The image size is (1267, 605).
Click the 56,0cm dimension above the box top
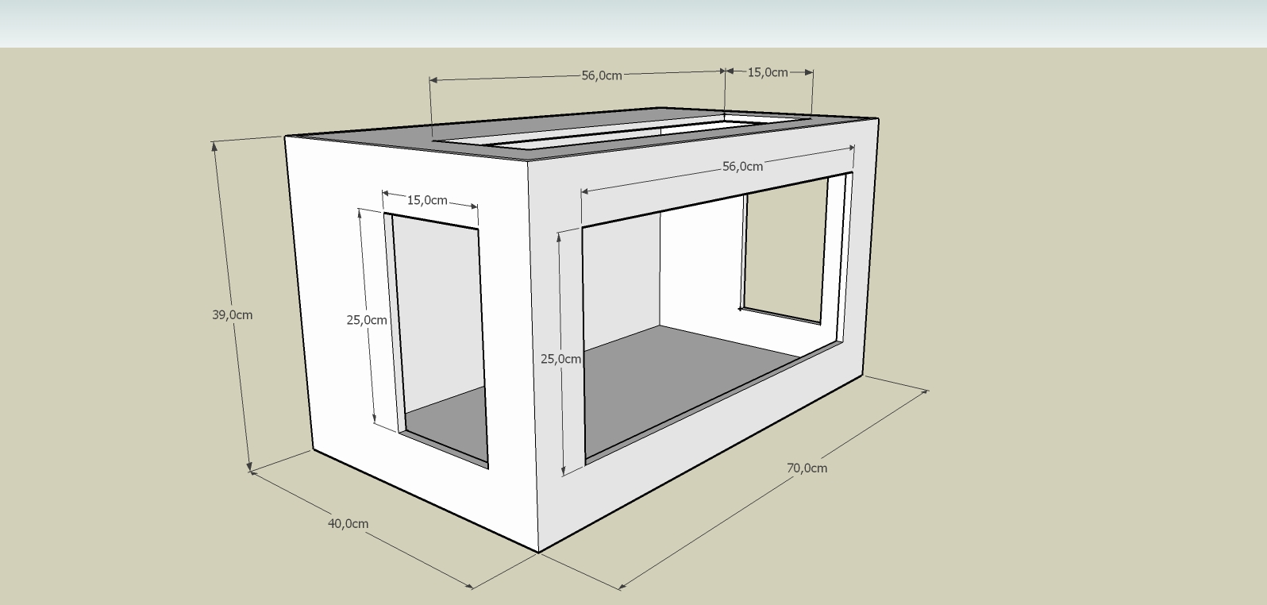point(602,75)
